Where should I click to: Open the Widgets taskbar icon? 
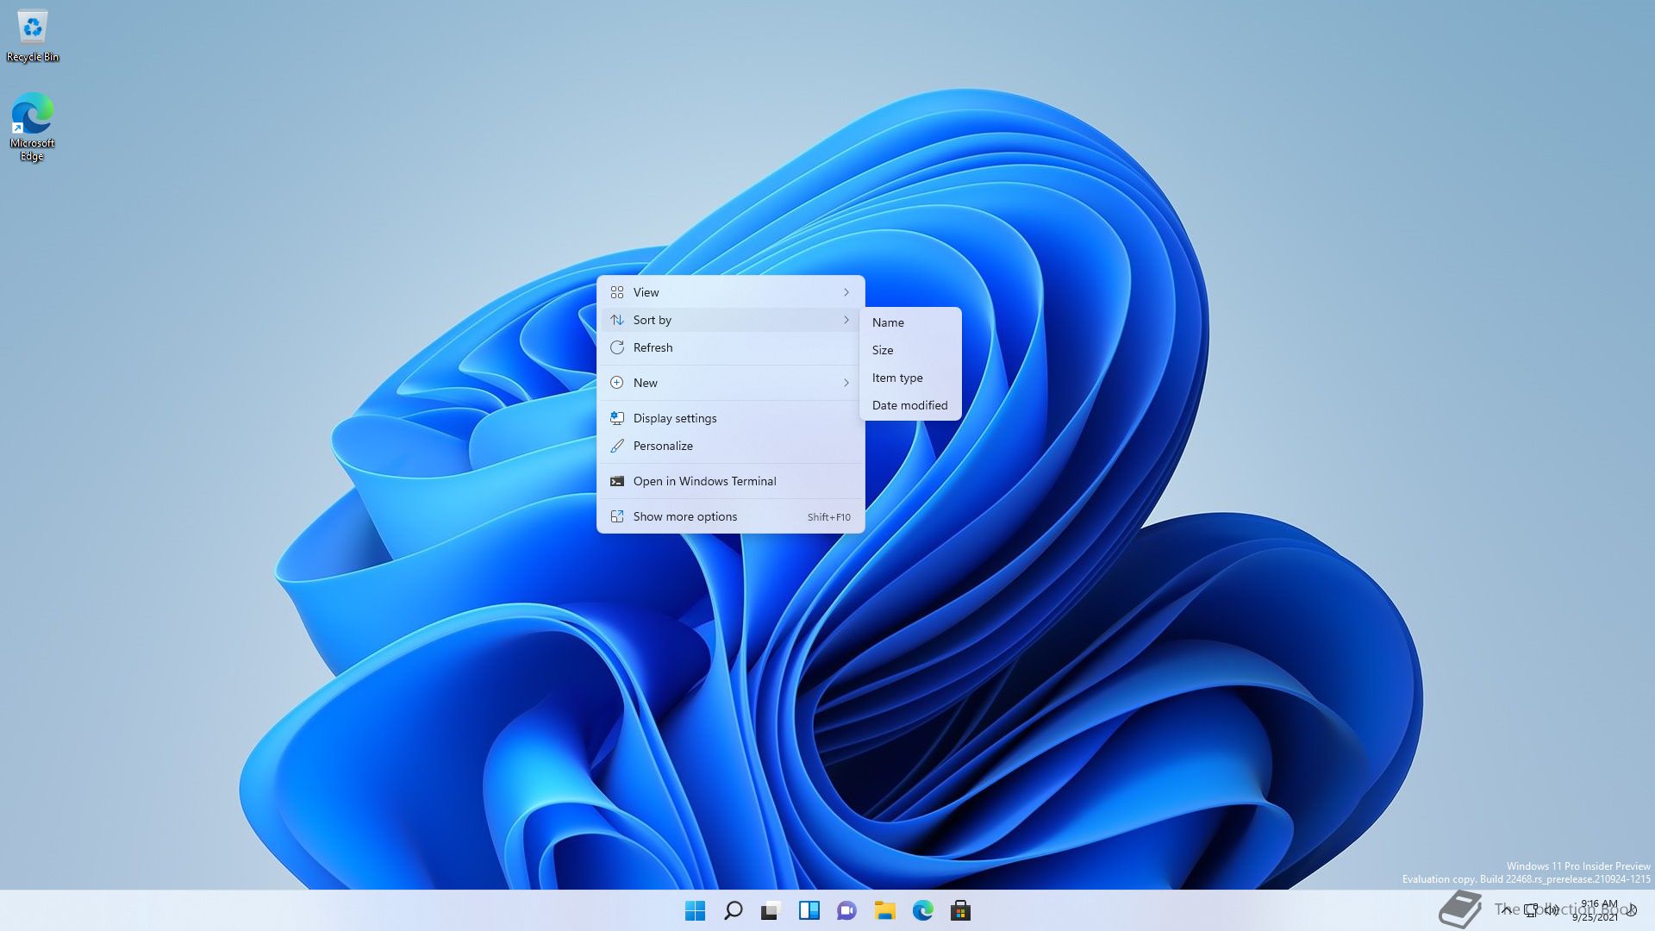click(x=809, y=910)
